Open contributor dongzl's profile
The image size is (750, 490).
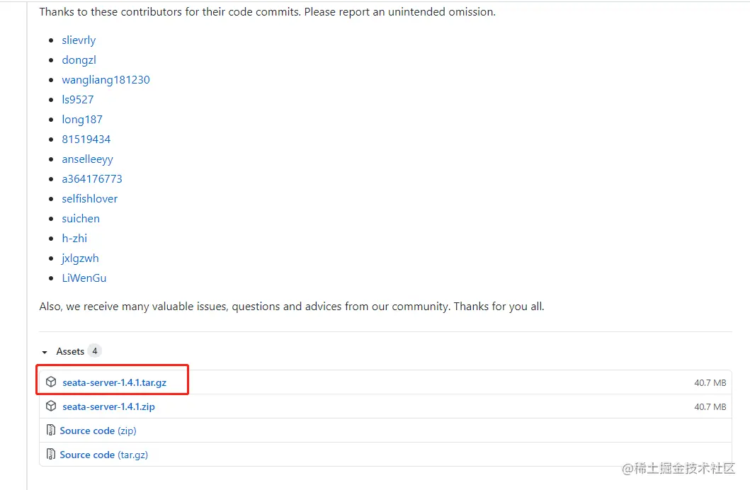point(79,60)
